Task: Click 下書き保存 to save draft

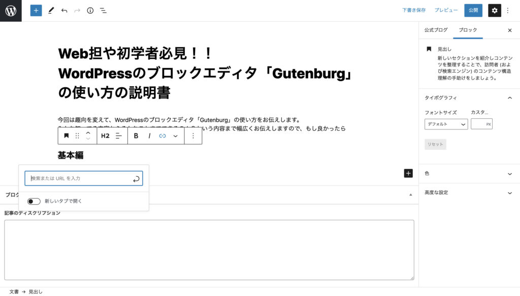Action: point(414,10)
